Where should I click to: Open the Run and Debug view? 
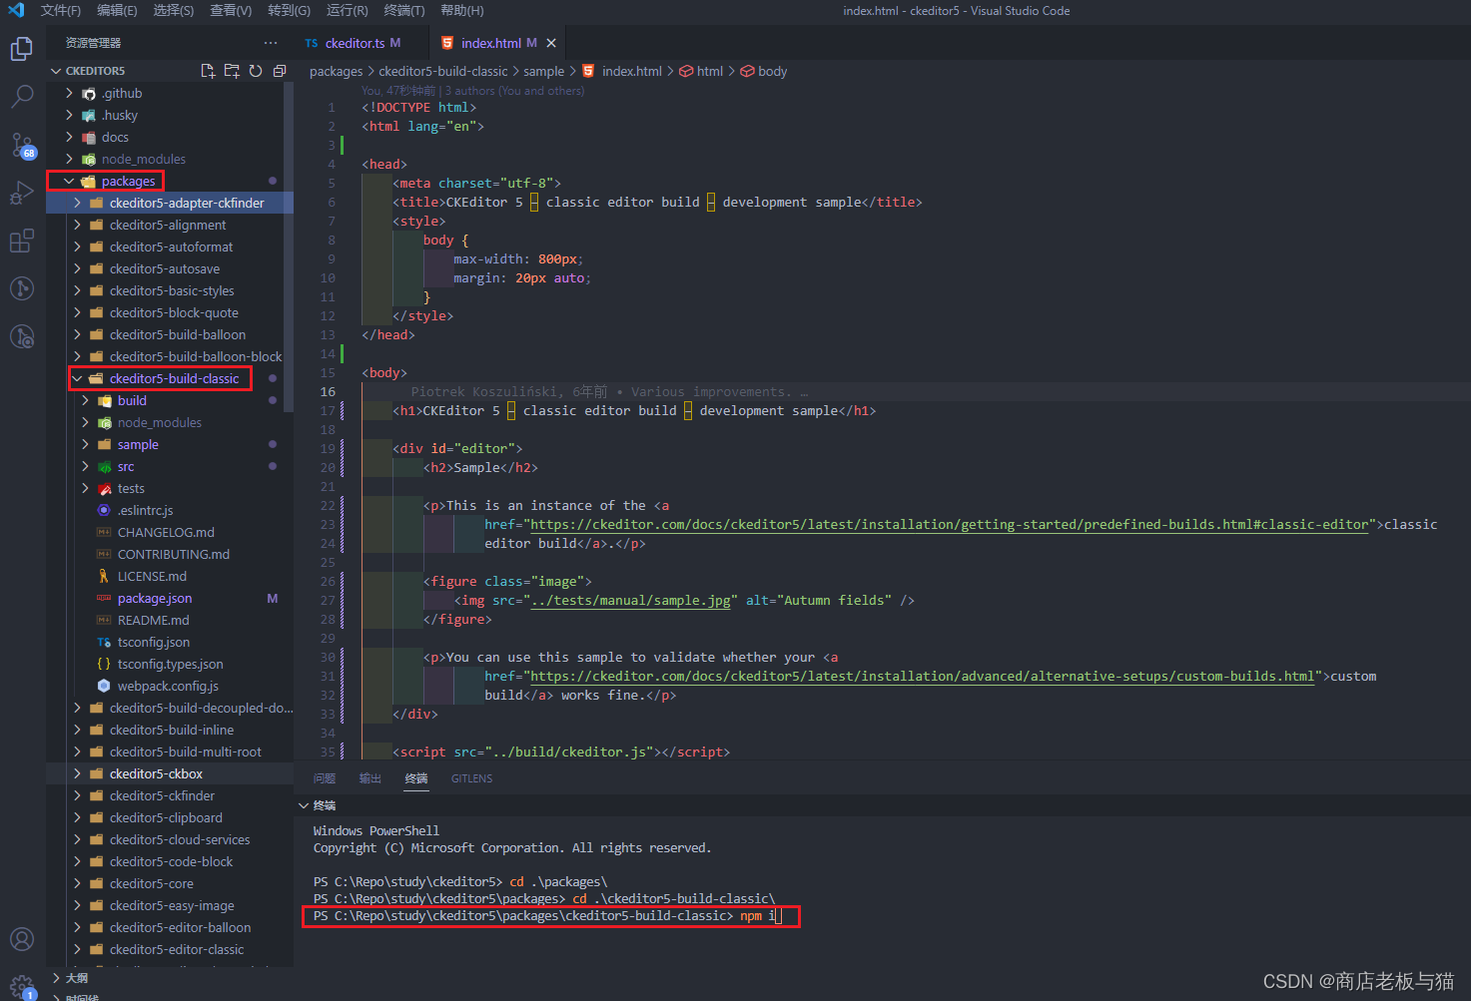click(22, 193)
